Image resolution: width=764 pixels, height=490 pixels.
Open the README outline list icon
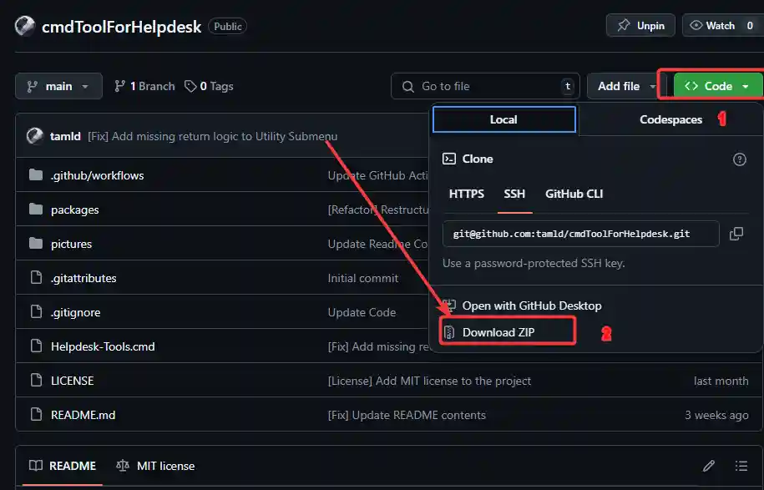tap(741, 466)
